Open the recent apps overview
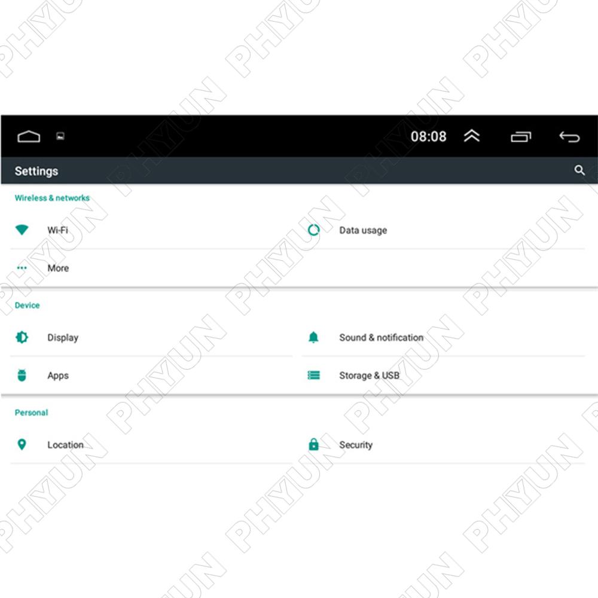Viewport: 598px width, 598px height. 521,137
